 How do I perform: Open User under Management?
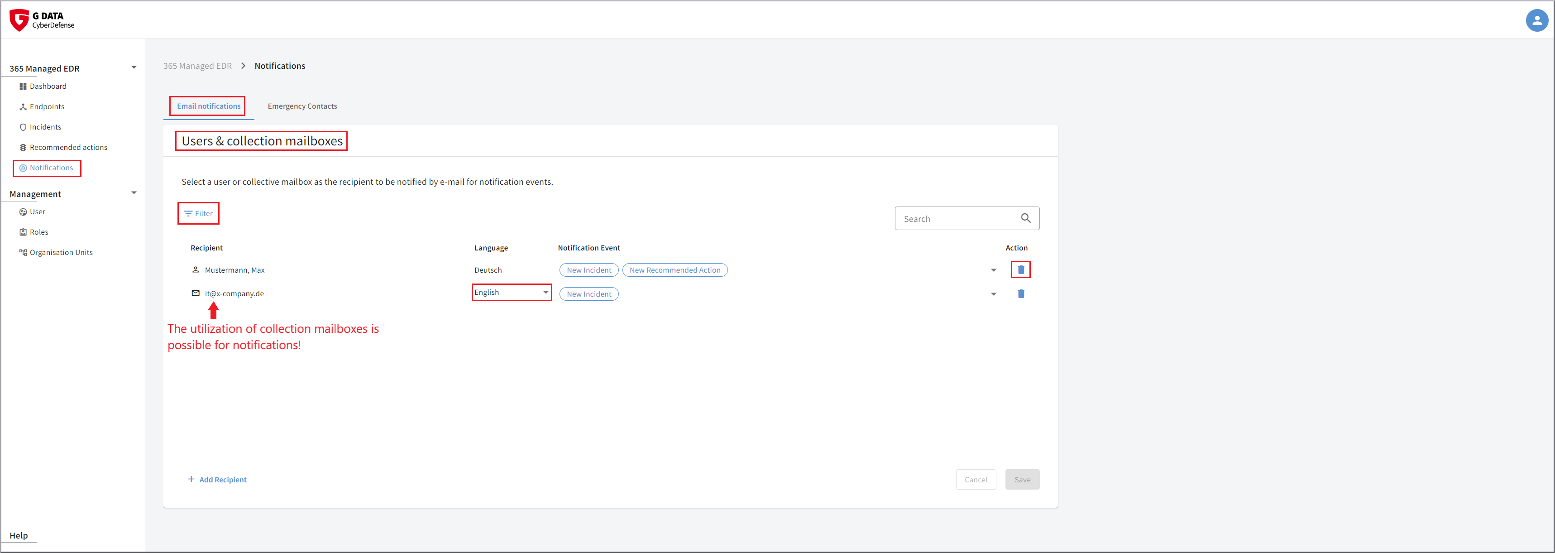click(x=38, y=212)
